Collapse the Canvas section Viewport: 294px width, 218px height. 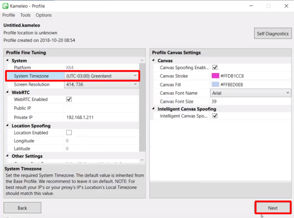pyautogui.click(x=153, y=60)
